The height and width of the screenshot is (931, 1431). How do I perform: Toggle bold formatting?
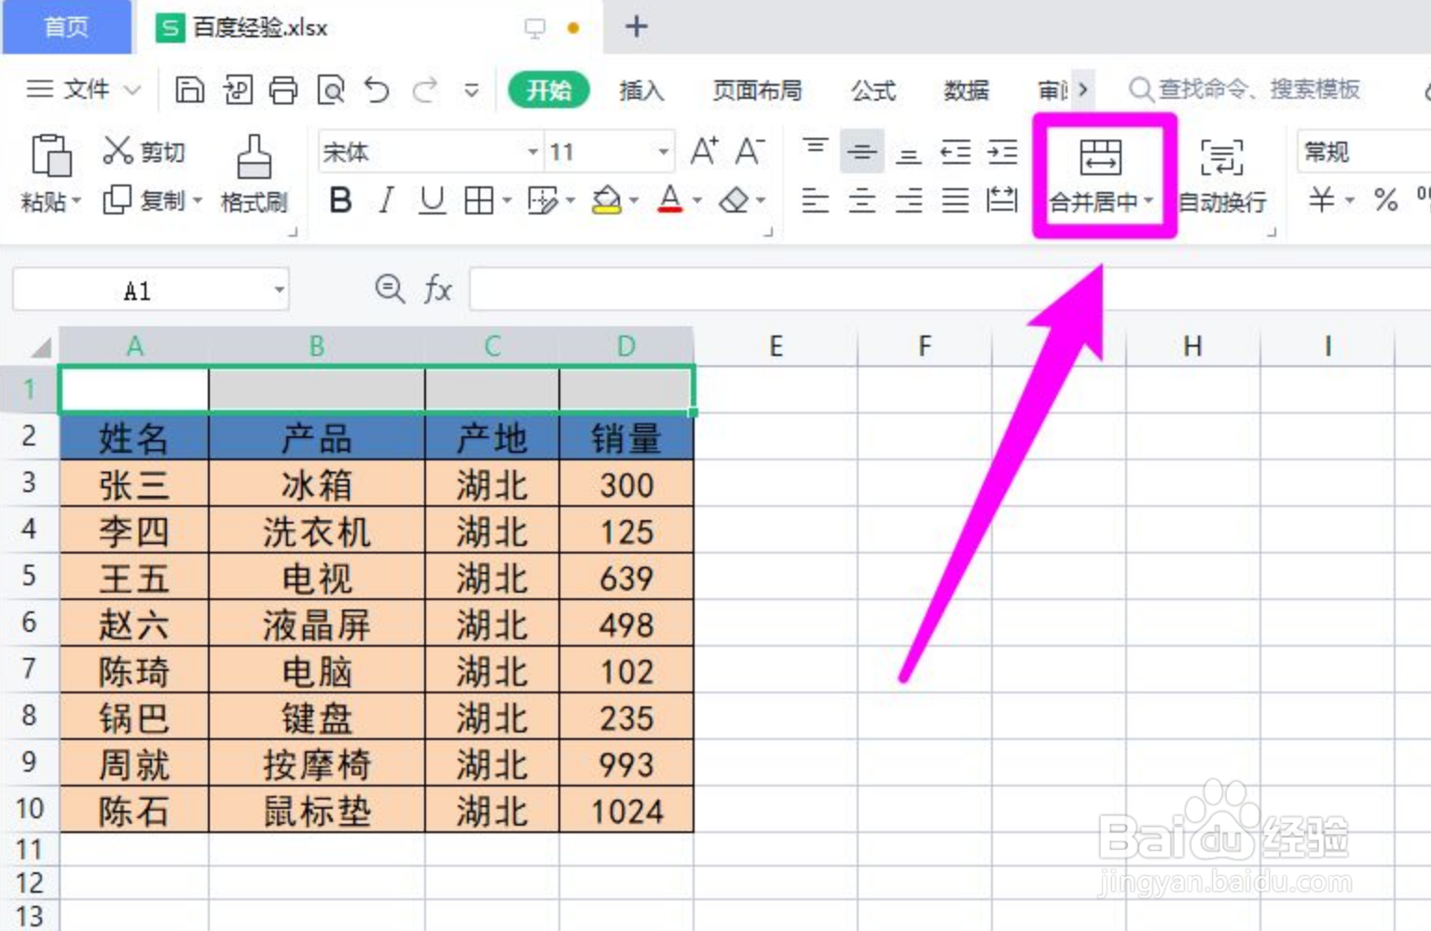341,199
